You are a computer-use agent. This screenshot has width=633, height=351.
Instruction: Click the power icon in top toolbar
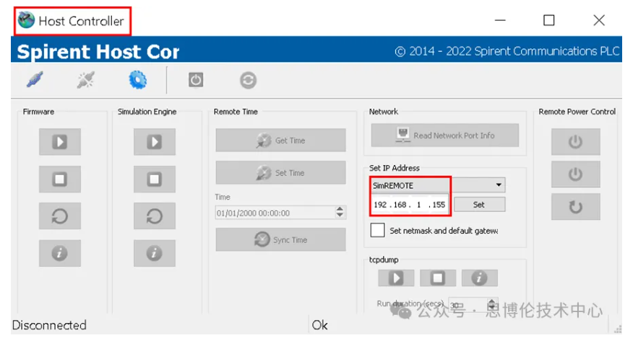pos(196,80)
